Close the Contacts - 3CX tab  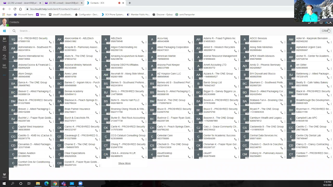point(123,3)
